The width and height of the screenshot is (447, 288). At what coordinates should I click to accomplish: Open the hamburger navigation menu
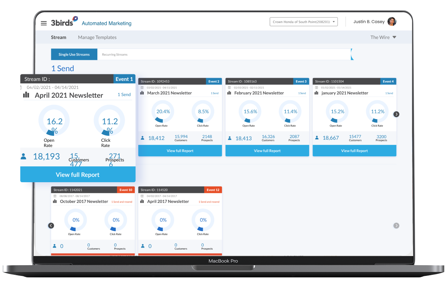click(44, 23)
